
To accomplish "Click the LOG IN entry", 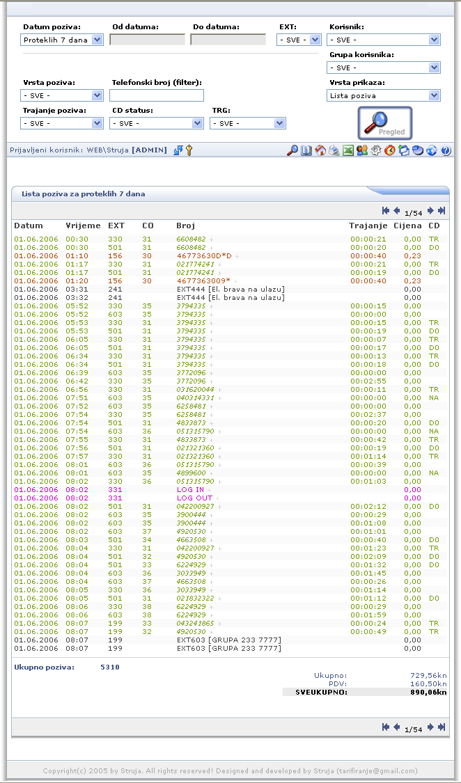I will tap(190, 490).
